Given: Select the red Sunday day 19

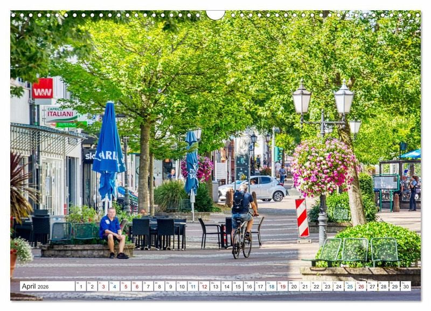Looking at the screenshot, I should [x=282, y=286].
